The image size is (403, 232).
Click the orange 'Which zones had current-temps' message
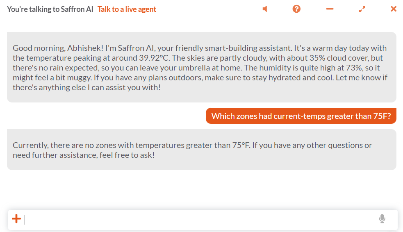(x=301, y=116)
